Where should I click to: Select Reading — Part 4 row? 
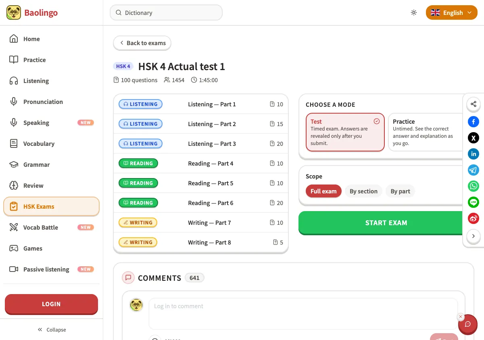coord(201,163)
